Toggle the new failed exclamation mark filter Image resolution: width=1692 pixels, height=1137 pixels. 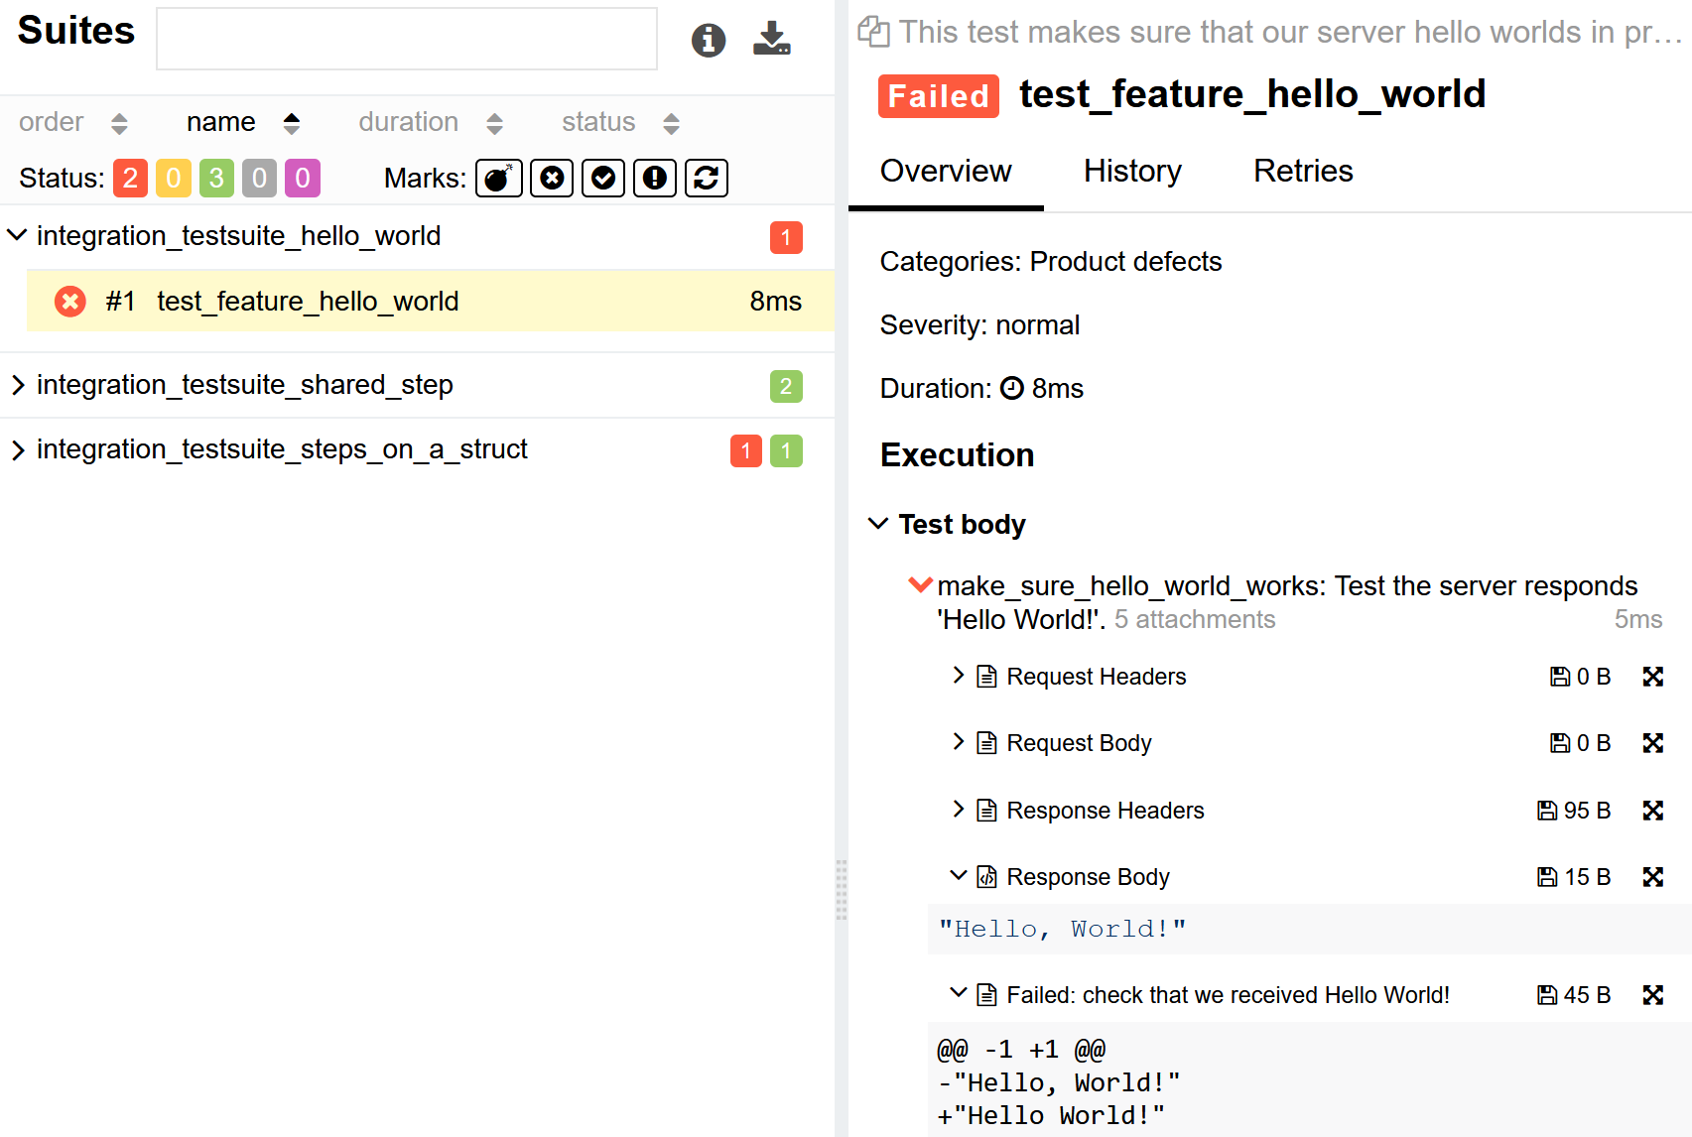655,178
